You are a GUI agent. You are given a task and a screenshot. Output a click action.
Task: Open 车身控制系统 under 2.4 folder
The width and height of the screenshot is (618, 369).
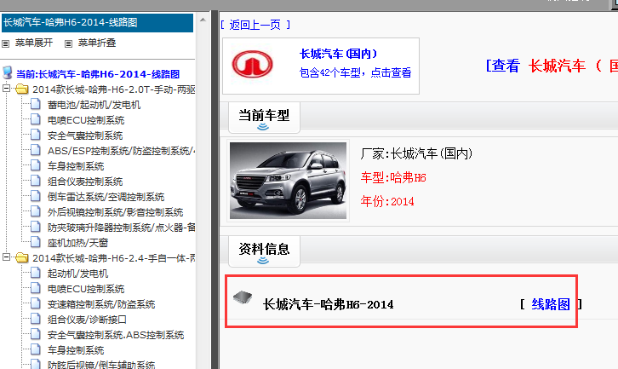[x=76, y=350]
